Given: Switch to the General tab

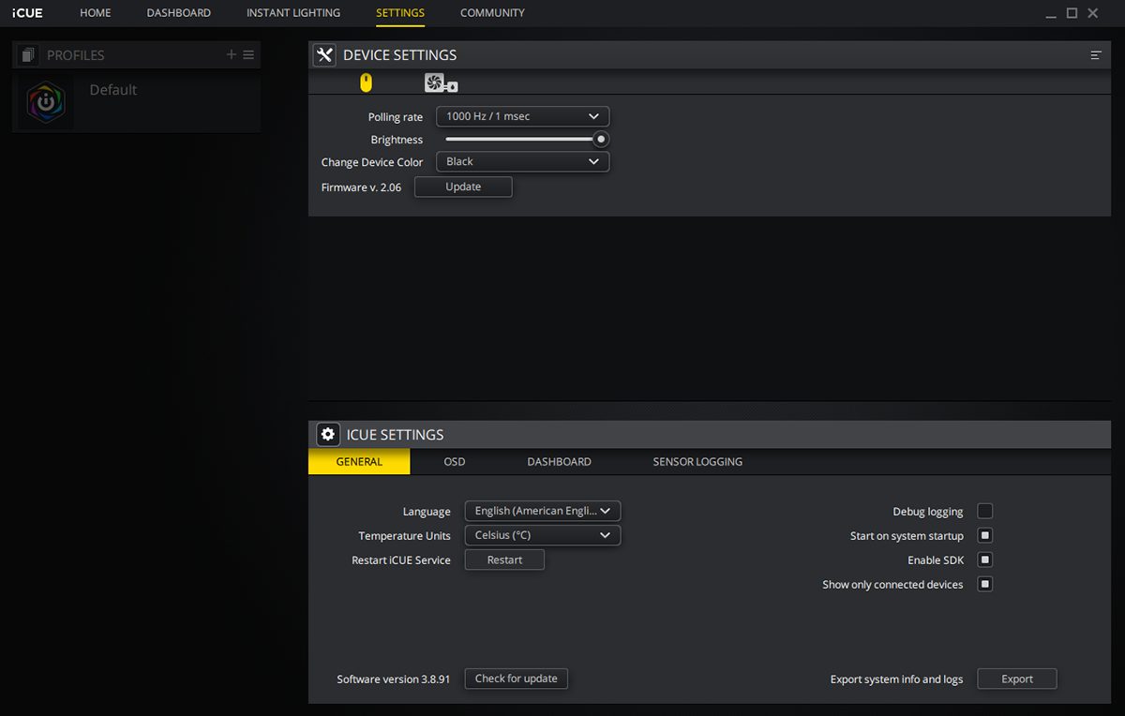Looking at the screenshot, I should tap(359, 461).
